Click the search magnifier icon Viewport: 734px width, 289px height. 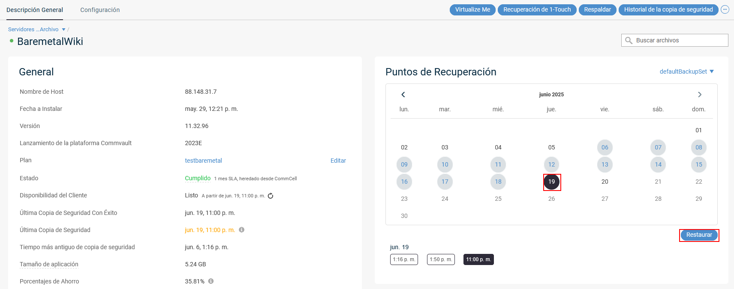pyautogui.click(x=629, y=40)
